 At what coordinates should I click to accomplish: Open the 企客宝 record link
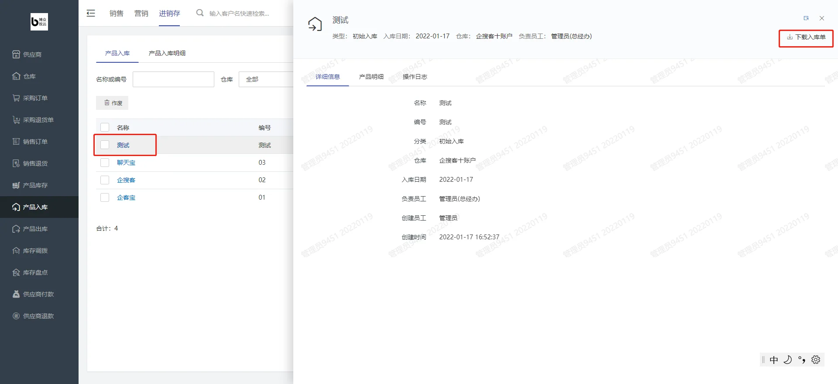(126, 197)
